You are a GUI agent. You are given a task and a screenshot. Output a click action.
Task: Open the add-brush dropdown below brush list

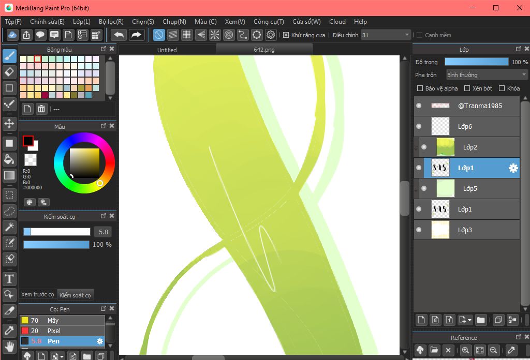tap(62, 356)
